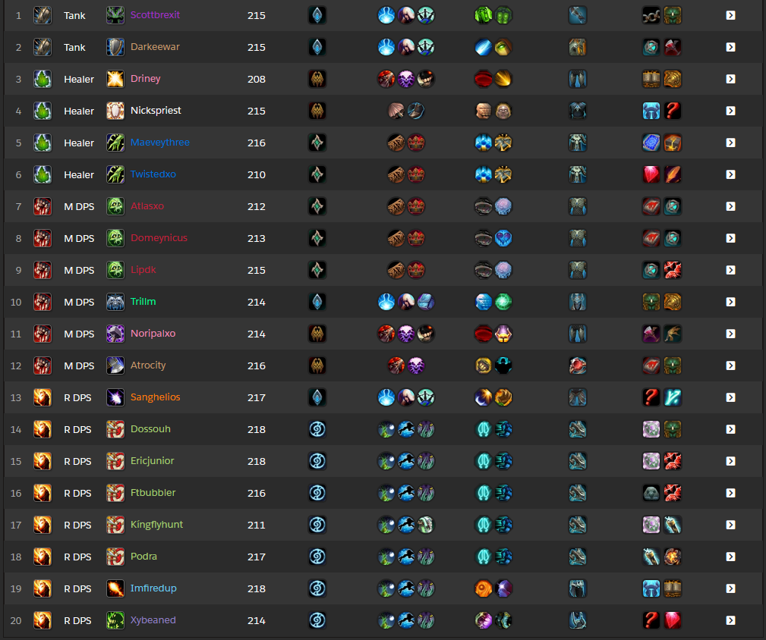Screen dimensions: 766x640
Task: Click the Healer role icon for Maeveythree
Action: [x=43, y=143]
